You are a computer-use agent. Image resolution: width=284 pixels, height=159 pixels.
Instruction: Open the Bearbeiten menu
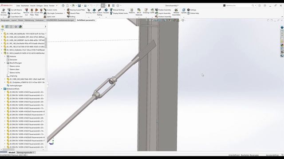click(x=25, y=6)
